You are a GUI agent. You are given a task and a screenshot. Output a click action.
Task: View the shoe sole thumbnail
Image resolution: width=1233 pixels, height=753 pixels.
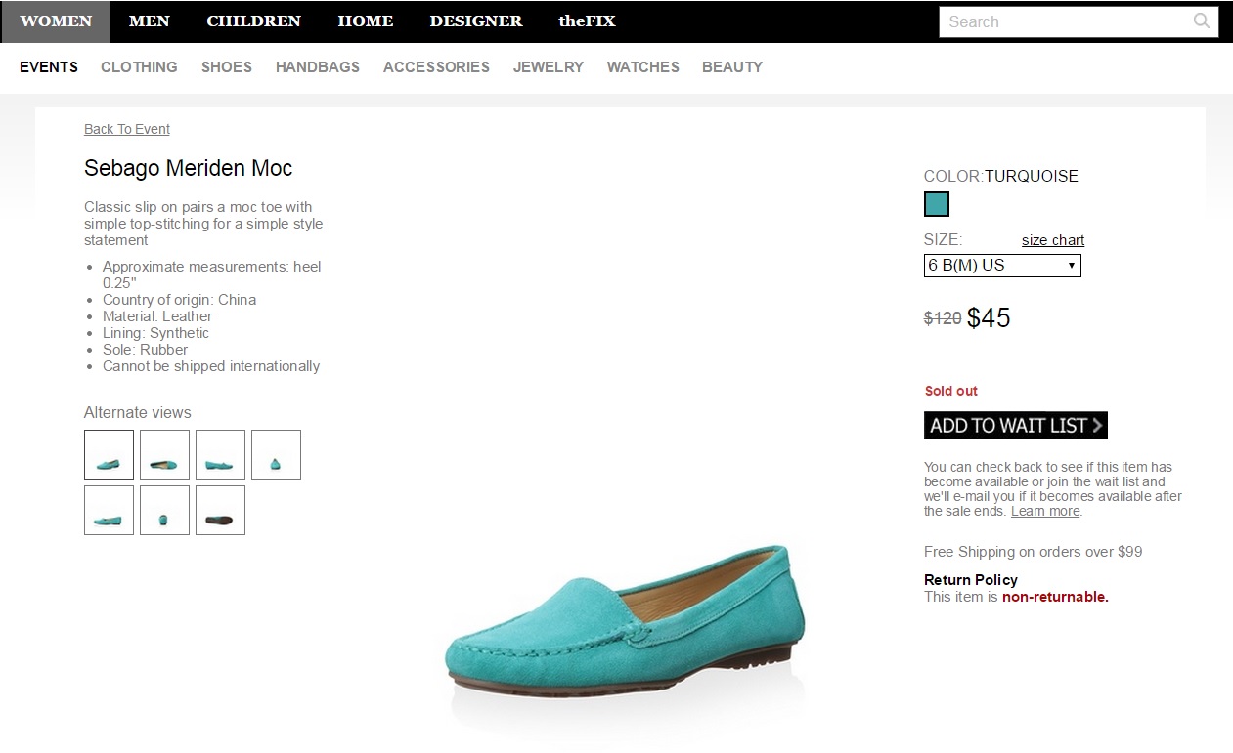[220, 511]
